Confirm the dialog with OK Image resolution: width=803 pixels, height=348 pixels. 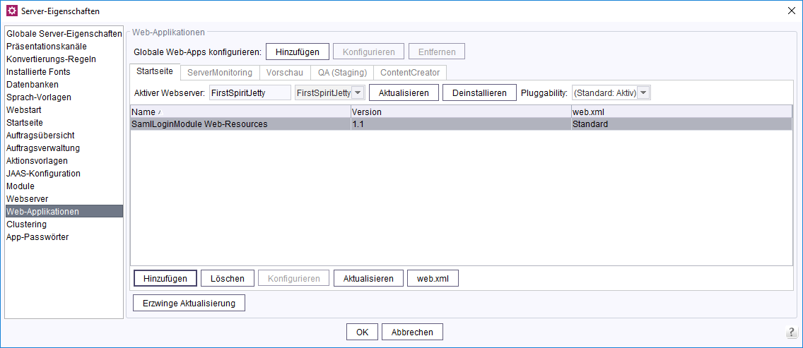(362, 332)
